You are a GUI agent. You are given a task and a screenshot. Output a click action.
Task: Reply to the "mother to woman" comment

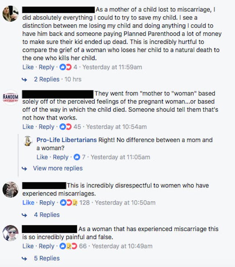47,127
